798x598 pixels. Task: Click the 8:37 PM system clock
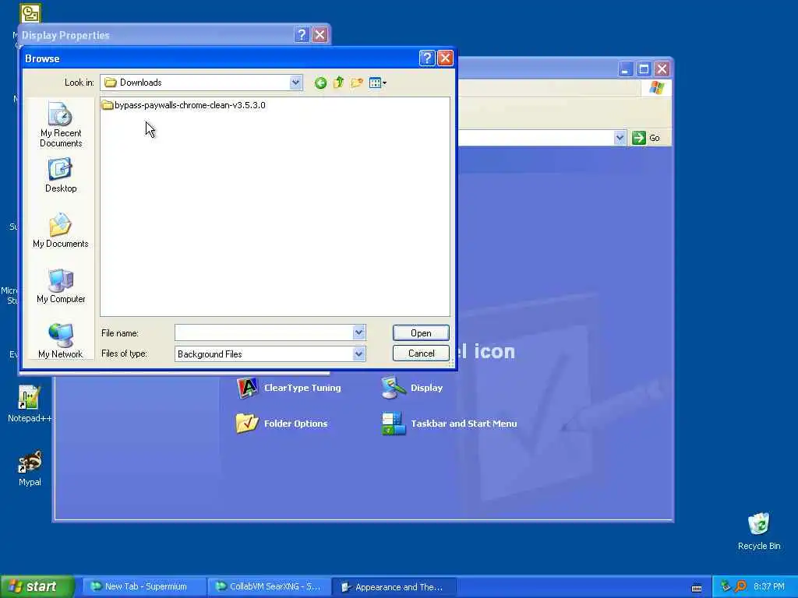(x=769, y=587)
